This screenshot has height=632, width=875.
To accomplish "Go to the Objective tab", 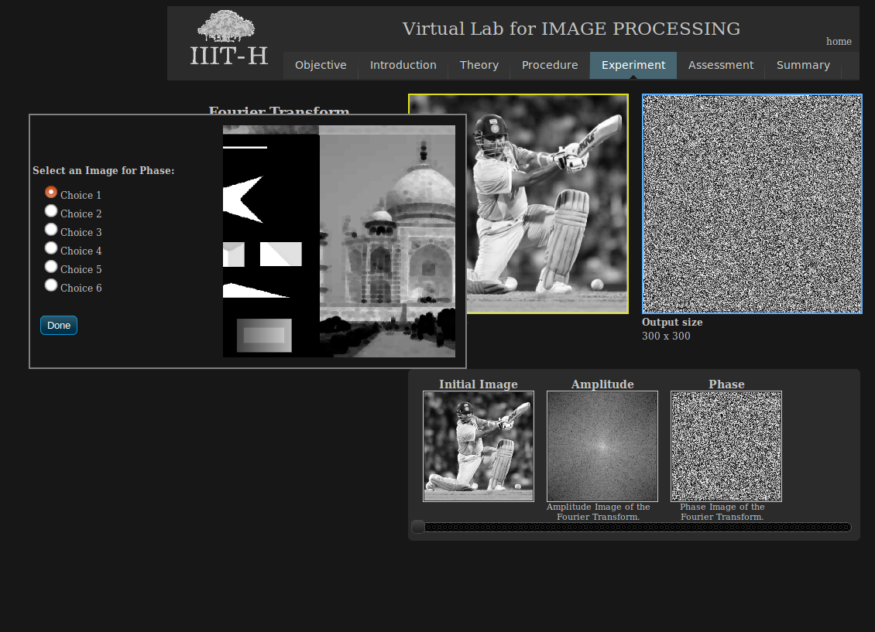I will tap(321, 65).
